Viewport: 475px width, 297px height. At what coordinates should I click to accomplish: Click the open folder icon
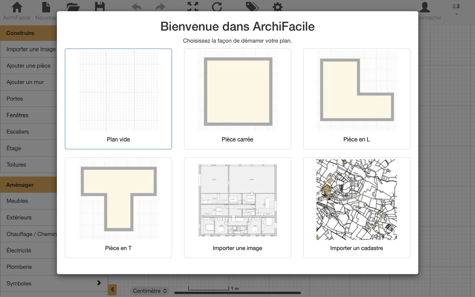click(73, 7)
